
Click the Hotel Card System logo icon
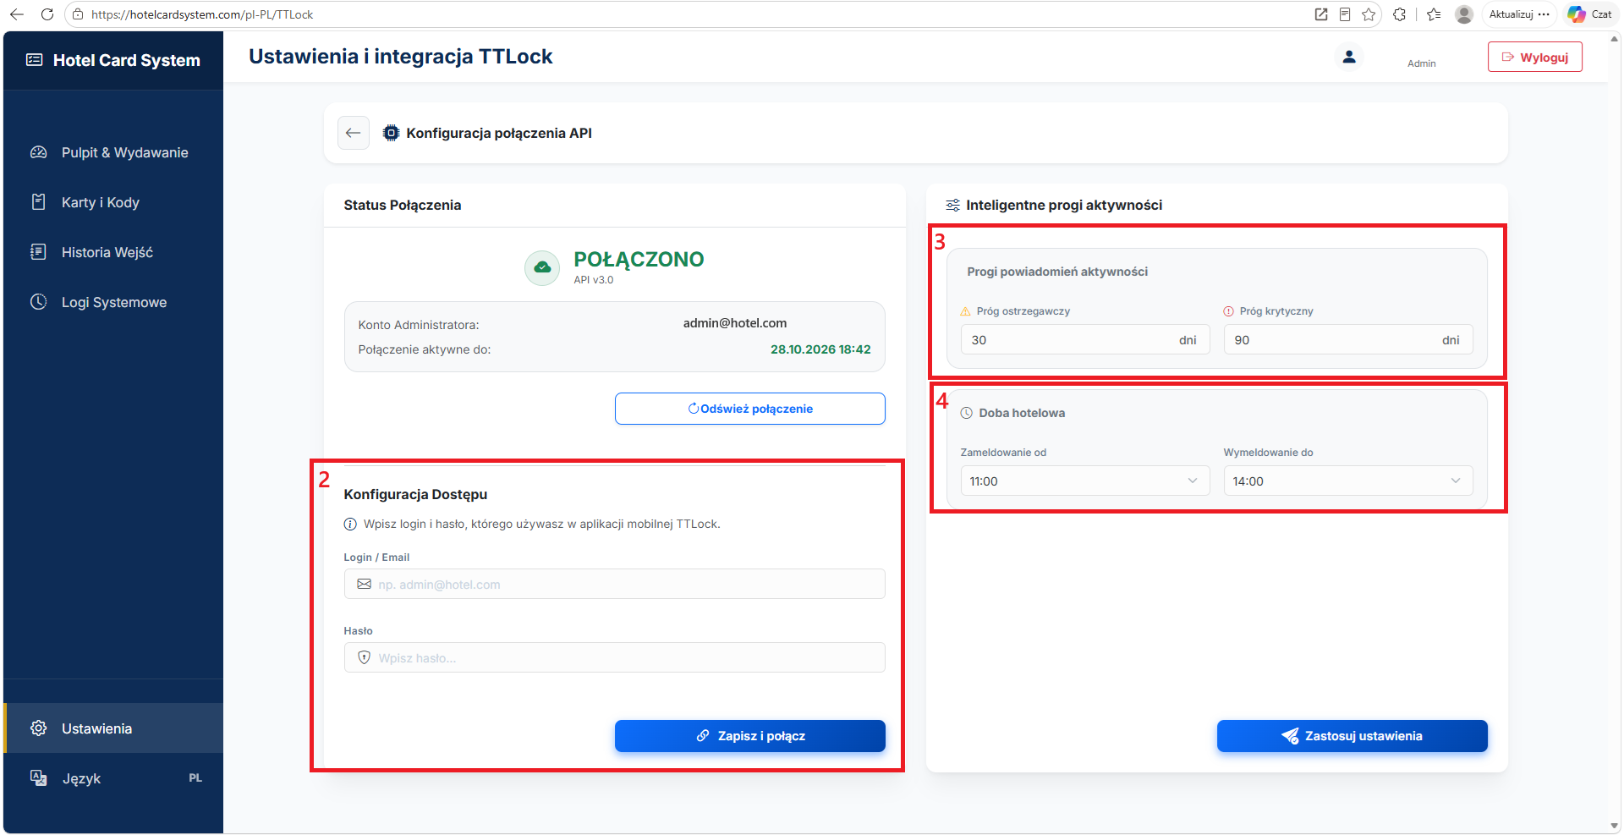click(35, 60)
